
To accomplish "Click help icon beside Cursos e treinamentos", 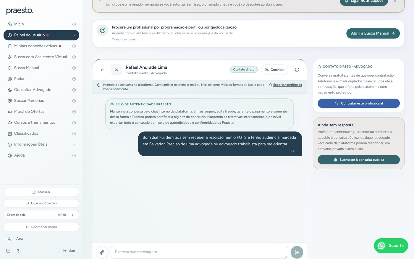I will pyautogui.click(x=74, y=123).
